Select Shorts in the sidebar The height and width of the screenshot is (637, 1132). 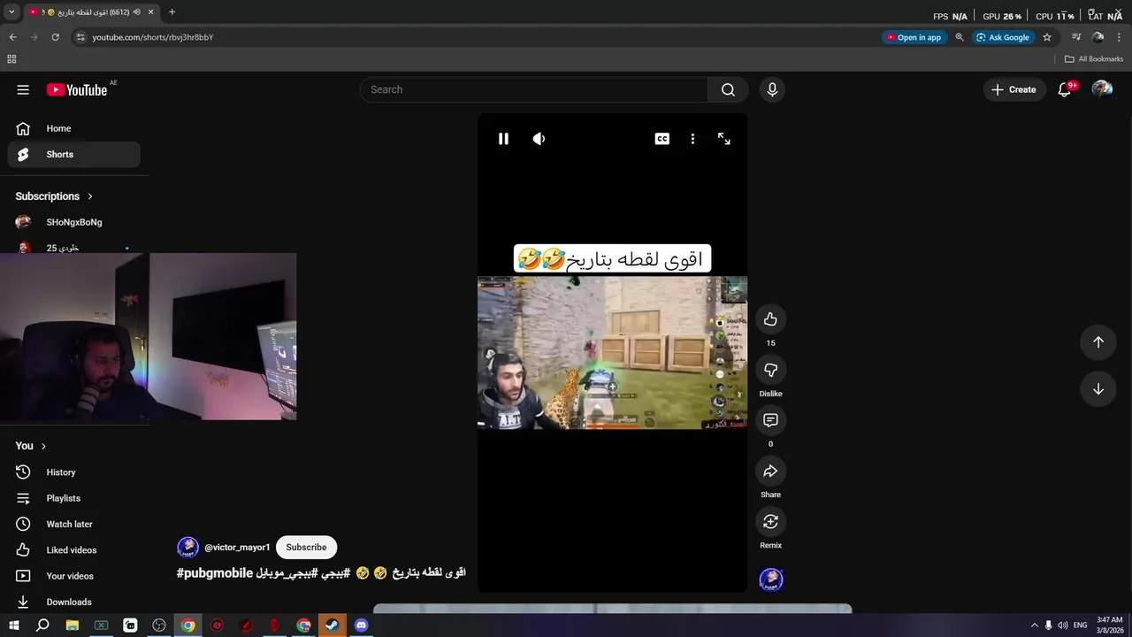pos(74,154)
